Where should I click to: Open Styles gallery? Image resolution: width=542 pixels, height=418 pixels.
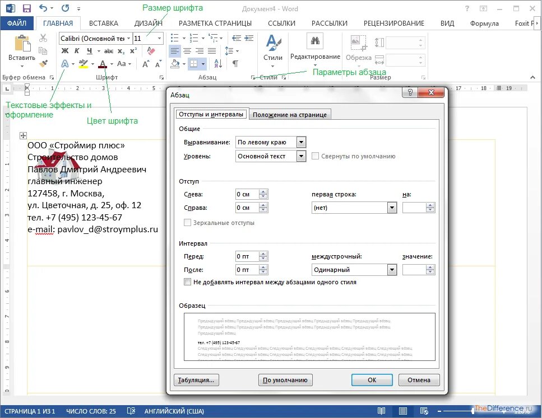pos(273,50)
